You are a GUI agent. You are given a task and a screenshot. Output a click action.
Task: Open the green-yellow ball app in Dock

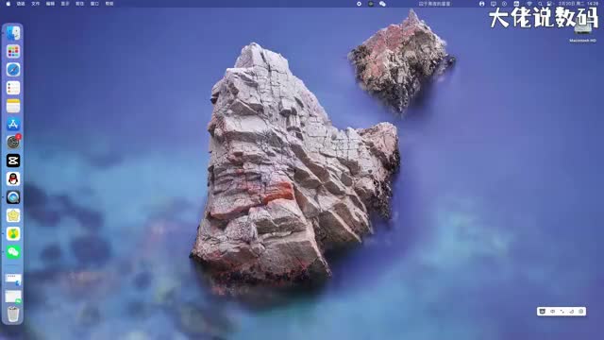13,233
